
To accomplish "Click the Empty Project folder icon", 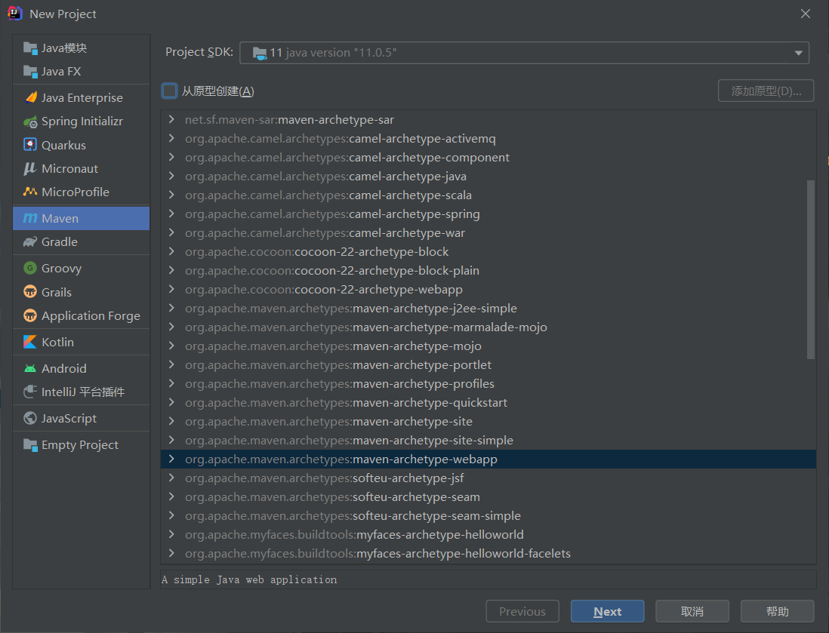I will tap(30, 445).
